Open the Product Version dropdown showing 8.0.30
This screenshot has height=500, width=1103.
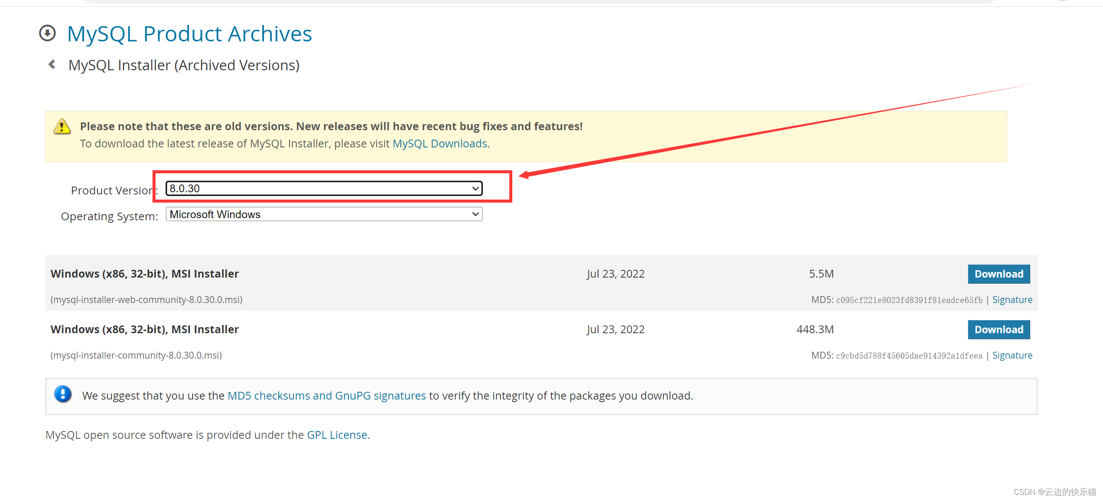(324, 188)
